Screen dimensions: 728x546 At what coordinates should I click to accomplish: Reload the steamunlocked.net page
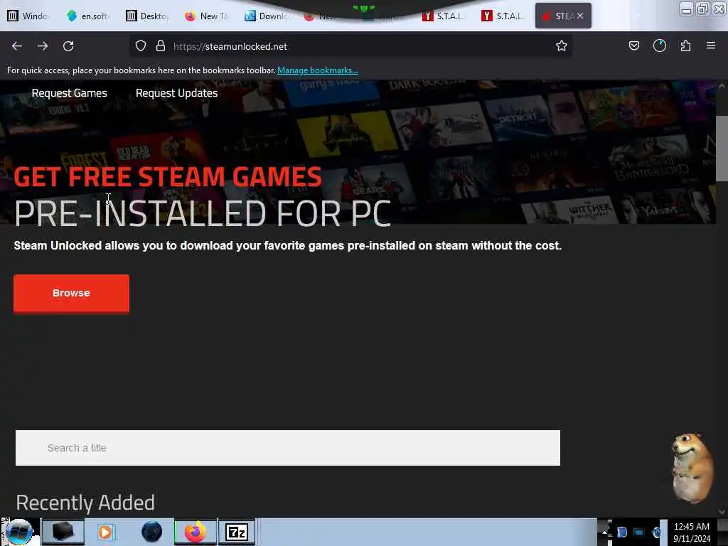[x=68, y=46]
